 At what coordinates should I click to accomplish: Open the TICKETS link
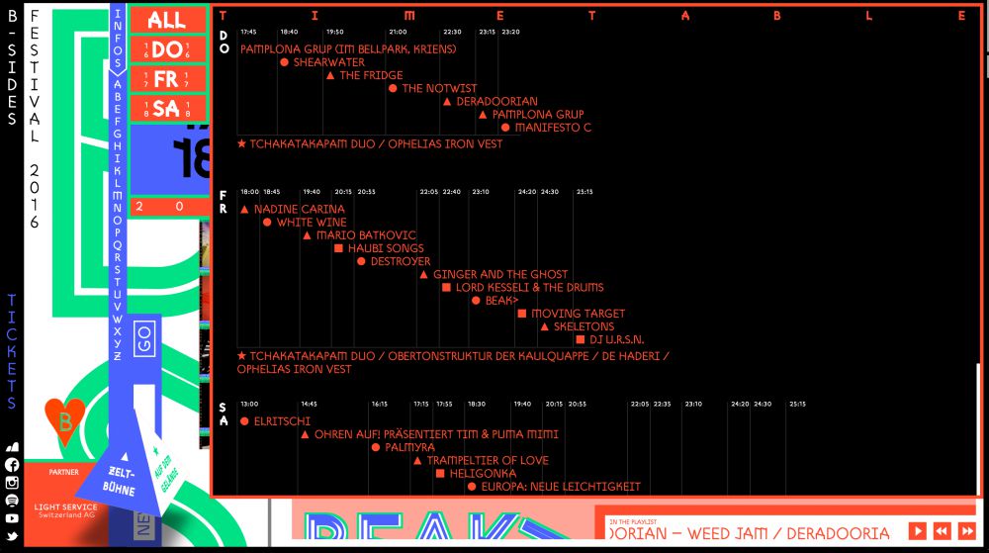[12, 351]
